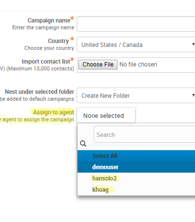This screenshot has height=222, width=195.
Task: Click the Enter the campaign name hint text
Action: tap(43, 27)
